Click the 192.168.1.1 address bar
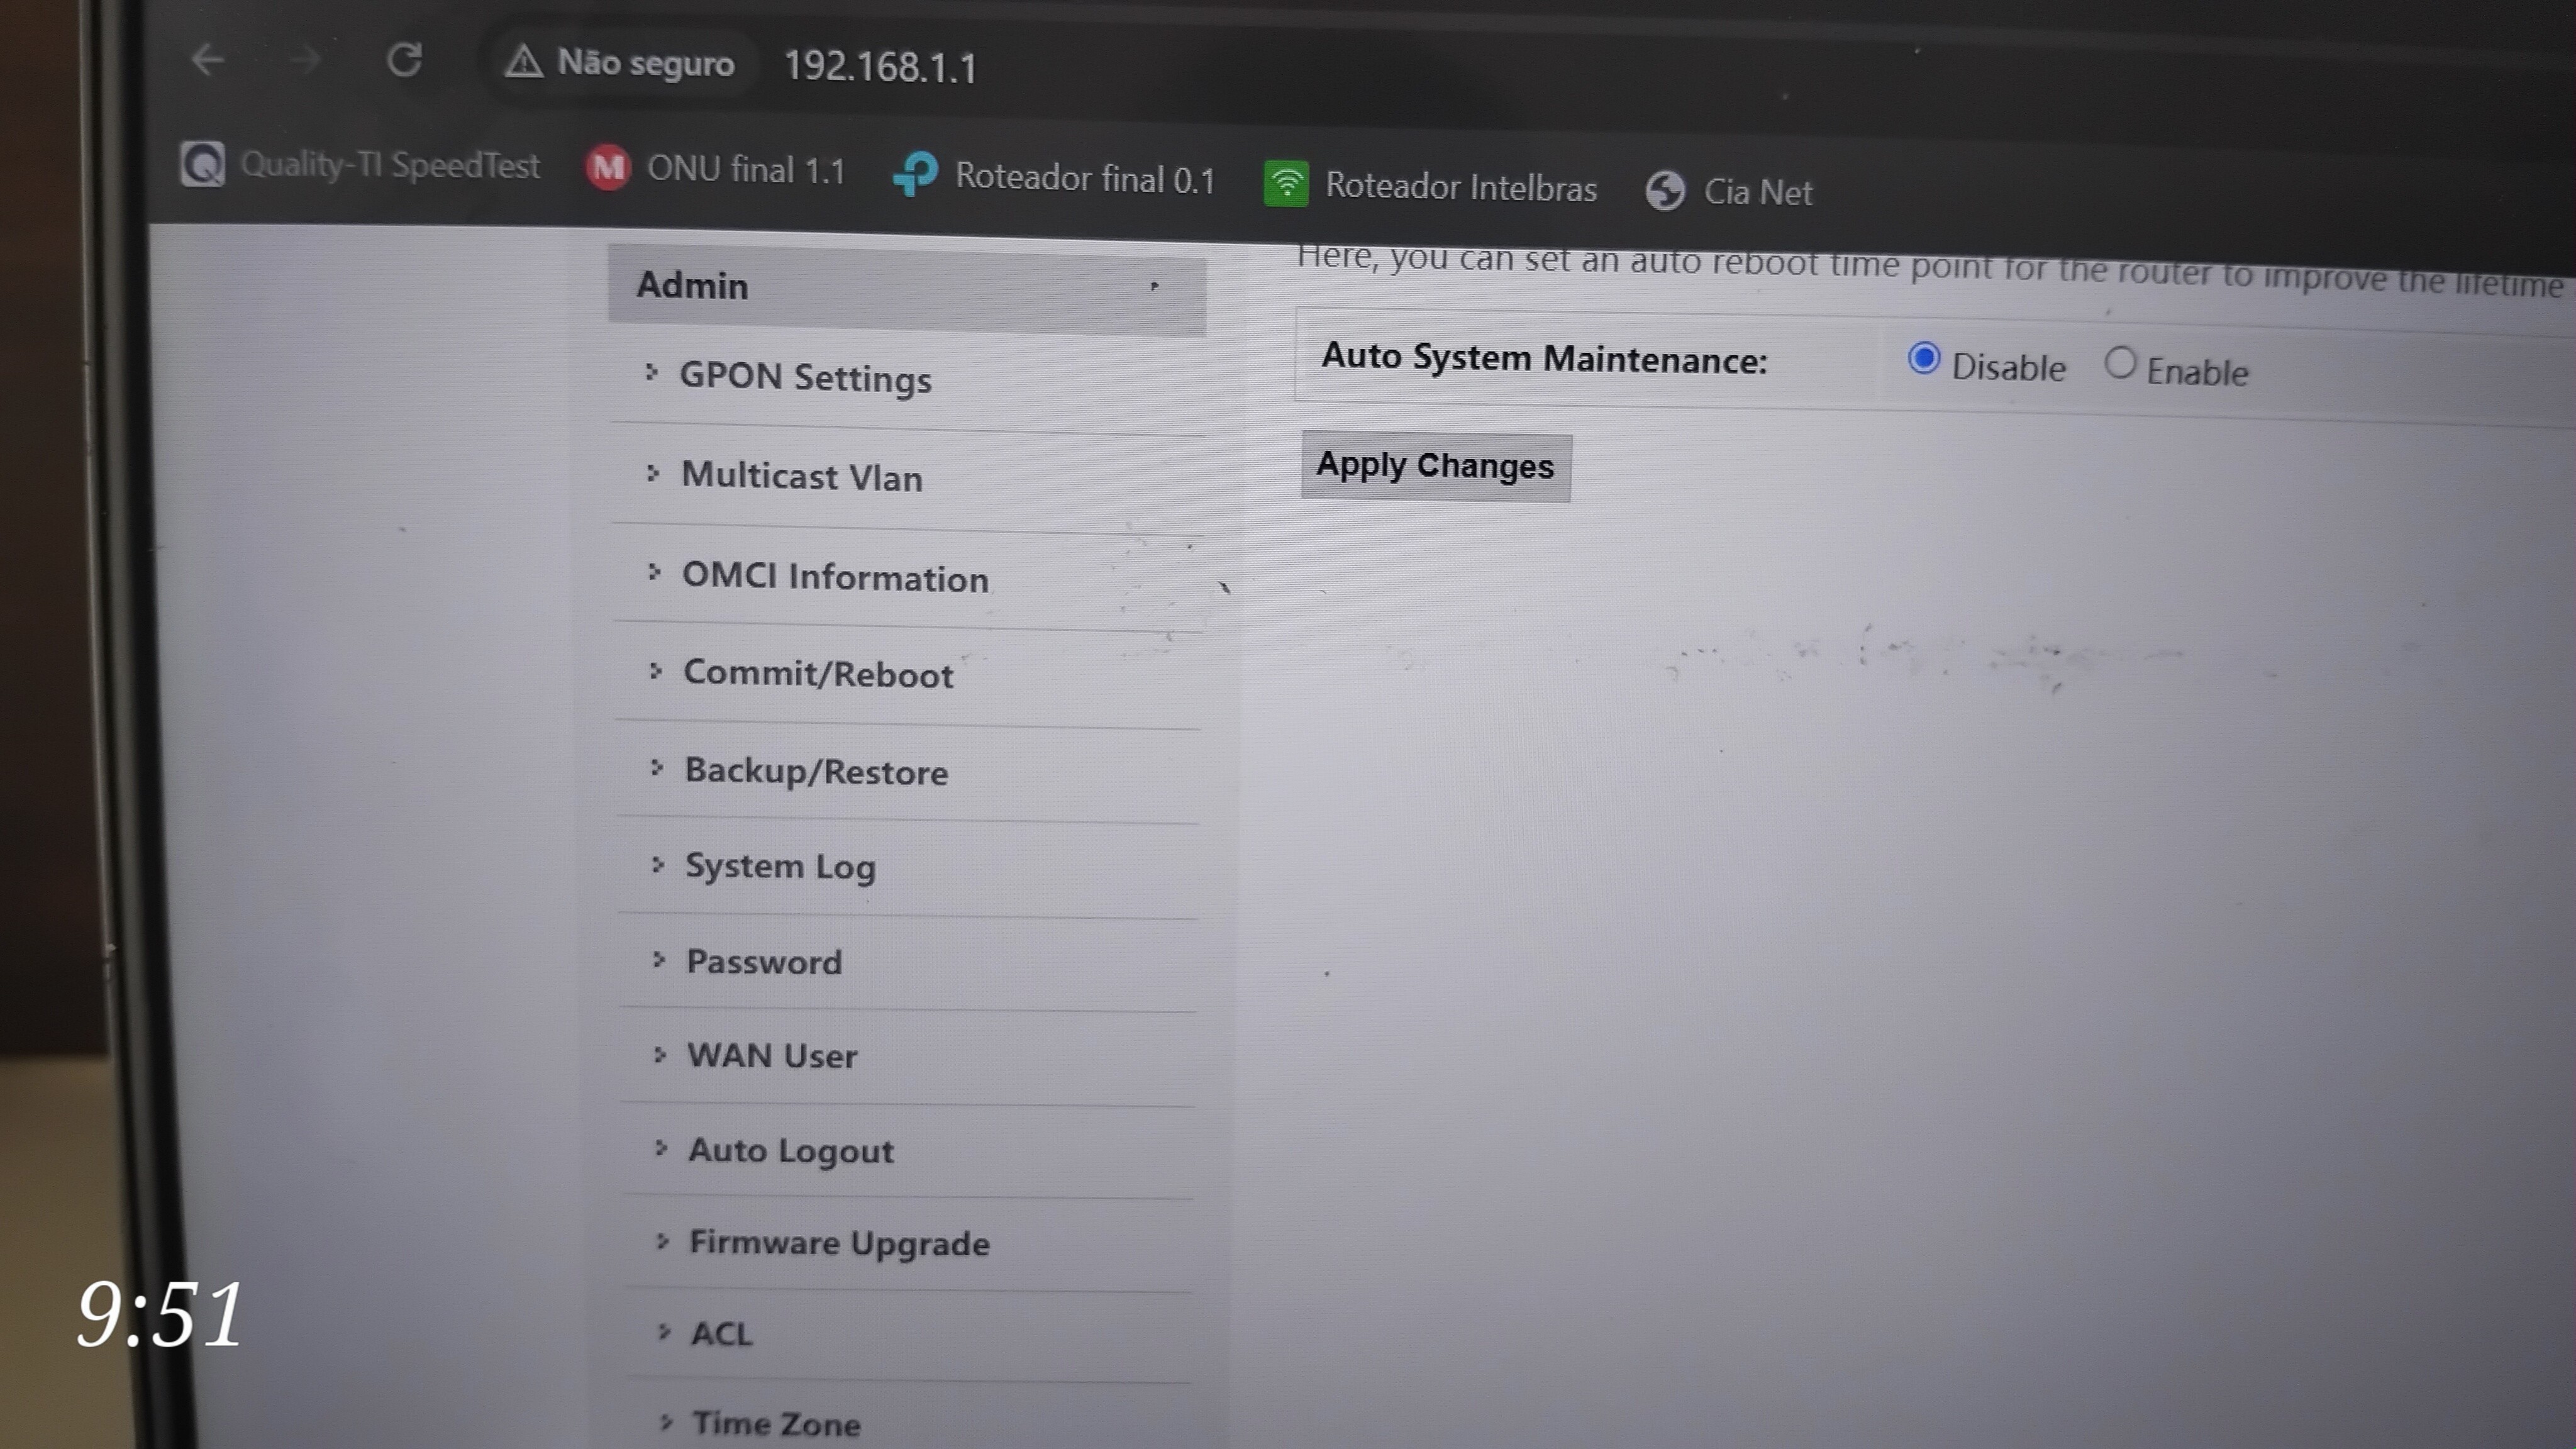The image size is (2576, 1449). 880,67
